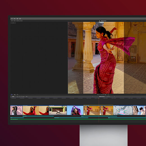Screen dimensions: 146x146
Task: Click the import media icon in the top toolbar
Action: [x=12, y=19]
